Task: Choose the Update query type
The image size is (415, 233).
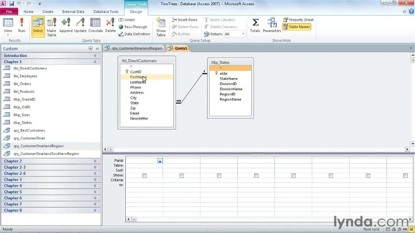Action: click(x=80, y=25)
